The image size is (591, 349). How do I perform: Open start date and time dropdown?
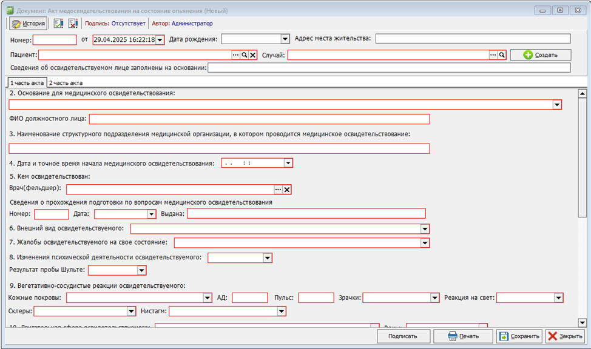coord(288,163)
